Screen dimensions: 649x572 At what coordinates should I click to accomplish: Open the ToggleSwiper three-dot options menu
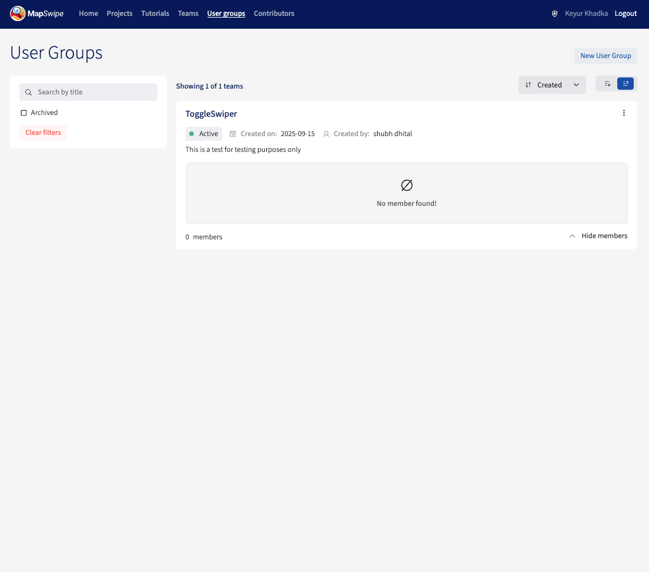pos(624,113)
